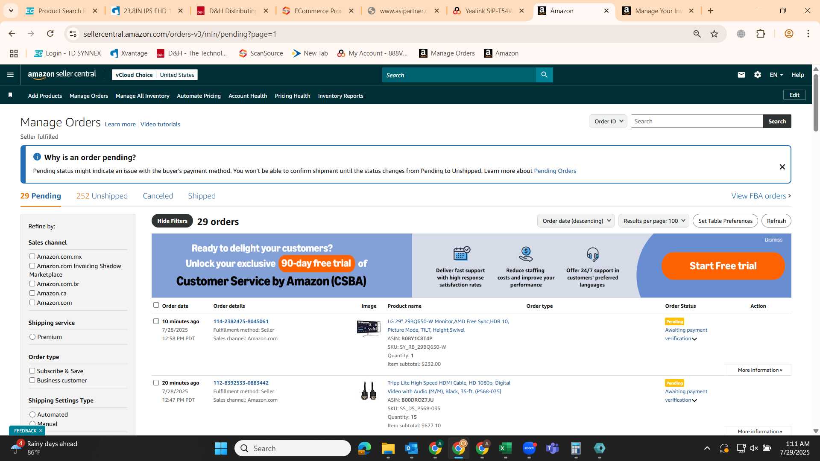This screenshot has width=820, height=461.
Task: Open Outlook from the taskbar
Action: pyautogui.click(x=411, y=448)
